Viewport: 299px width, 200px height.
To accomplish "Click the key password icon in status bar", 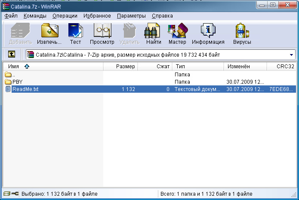I will pos(15,194).
